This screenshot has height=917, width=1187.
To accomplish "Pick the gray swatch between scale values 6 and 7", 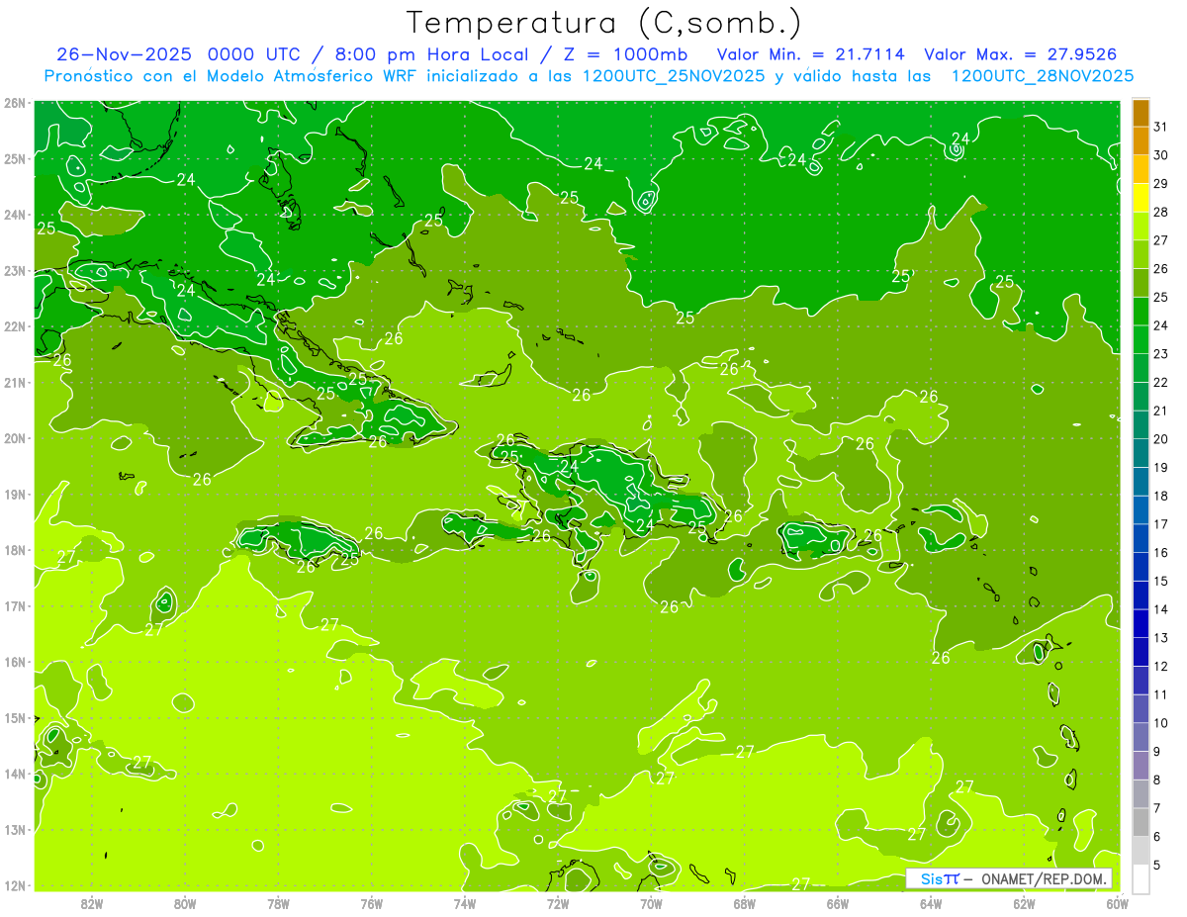I will pyautogui.click(x=1141, y=822).
